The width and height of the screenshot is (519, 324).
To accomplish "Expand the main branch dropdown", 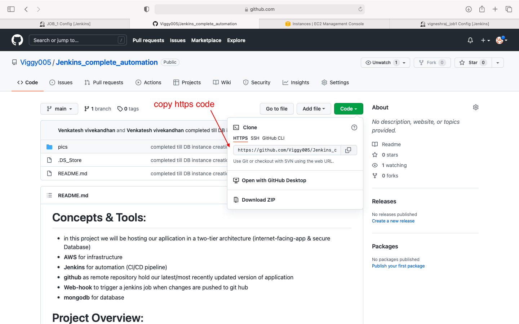I will point(59,109).
